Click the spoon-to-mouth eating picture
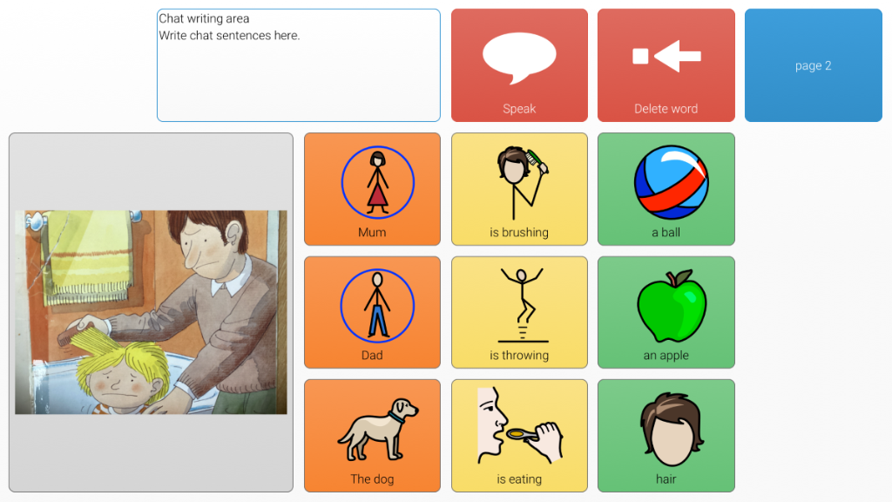 pyautogui.click(x=519, y=425)
